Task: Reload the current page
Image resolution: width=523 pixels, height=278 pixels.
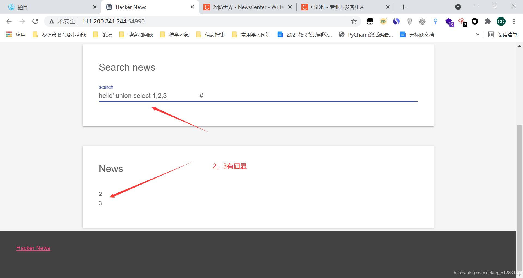Action: pos(35,21)
